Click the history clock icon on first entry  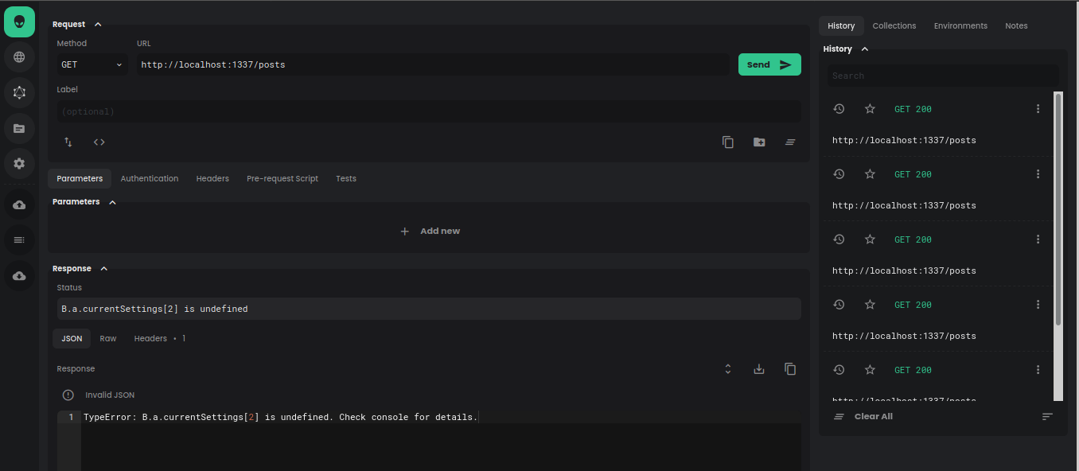tap(839, 108)
